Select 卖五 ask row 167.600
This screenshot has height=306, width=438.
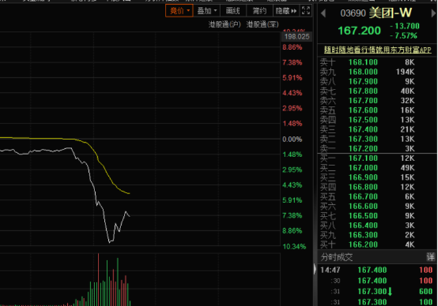click(x=377, y=110)
